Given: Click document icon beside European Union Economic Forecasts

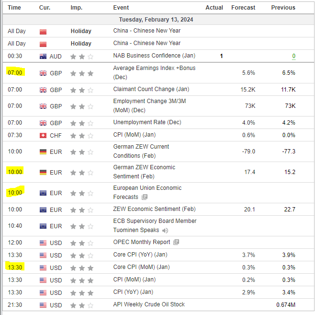Looking at the screenshot, I should point(145,197).
